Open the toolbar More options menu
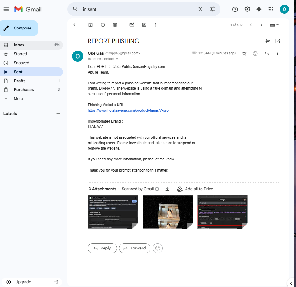 coord(155,25)
